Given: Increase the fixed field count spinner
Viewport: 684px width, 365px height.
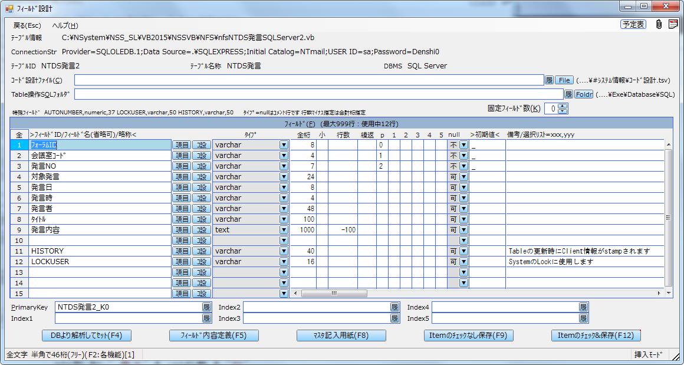Looking at the screenshot, I should point(563,106).
